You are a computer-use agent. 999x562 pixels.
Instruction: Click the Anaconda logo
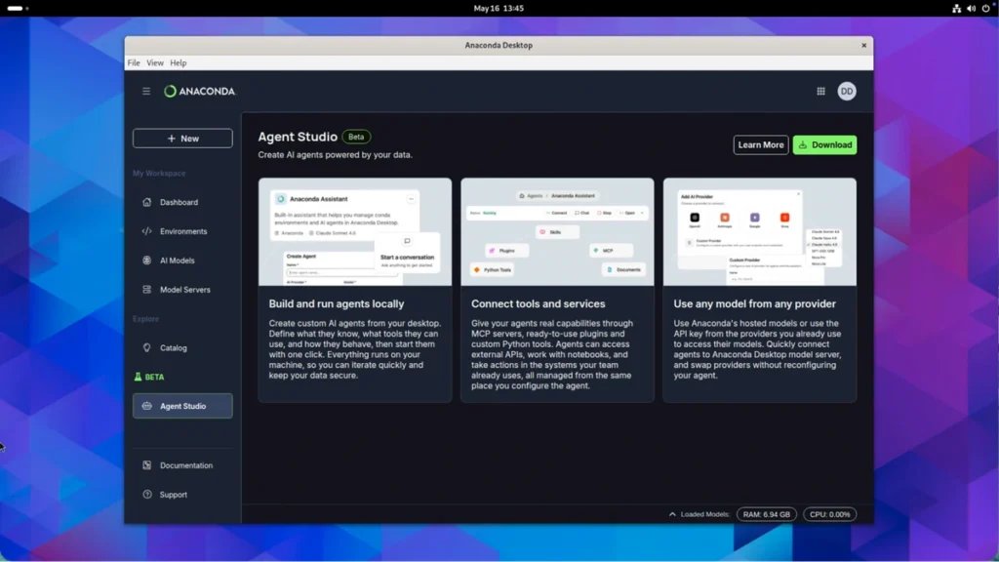click(199, 91)
